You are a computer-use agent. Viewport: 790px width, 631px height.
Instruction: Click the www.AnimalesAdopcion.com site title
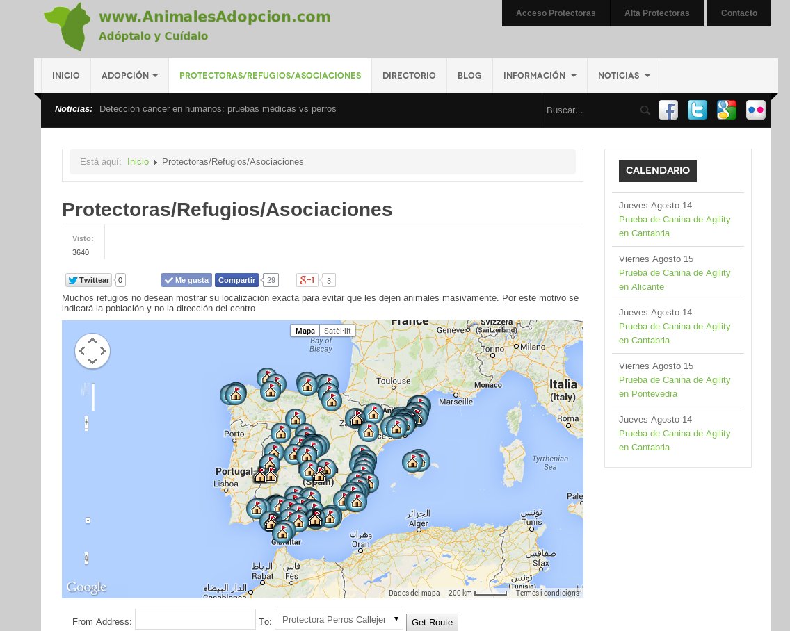tap(215, 17)
